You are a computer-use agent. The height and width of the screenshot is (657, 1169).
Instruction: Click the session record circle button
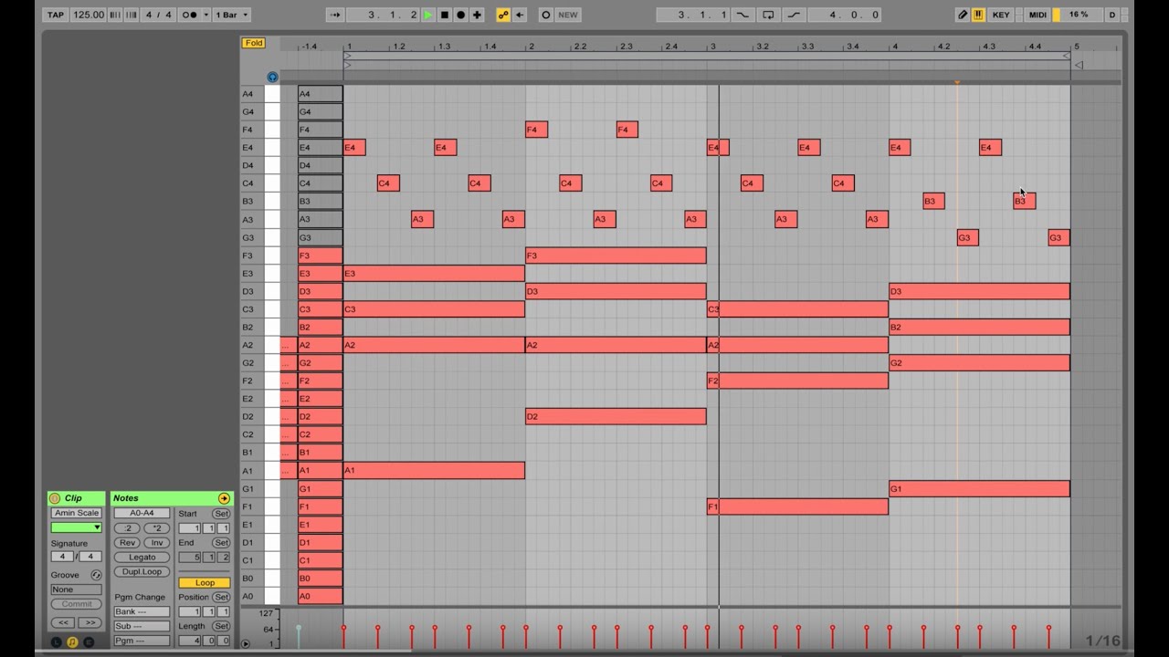(546, 15)
